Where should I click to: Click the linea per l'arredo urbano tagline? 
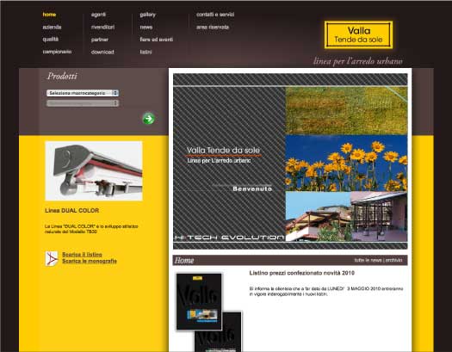point(358,61)
